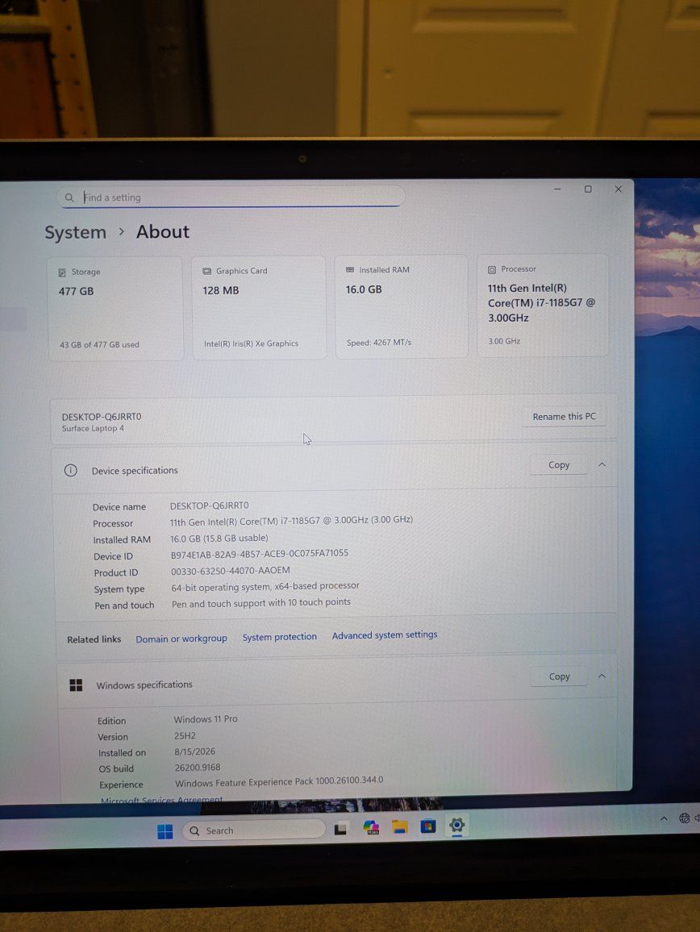700x932 pixels.
Task: Click the 64-bit operating system text
Action: 265,587
